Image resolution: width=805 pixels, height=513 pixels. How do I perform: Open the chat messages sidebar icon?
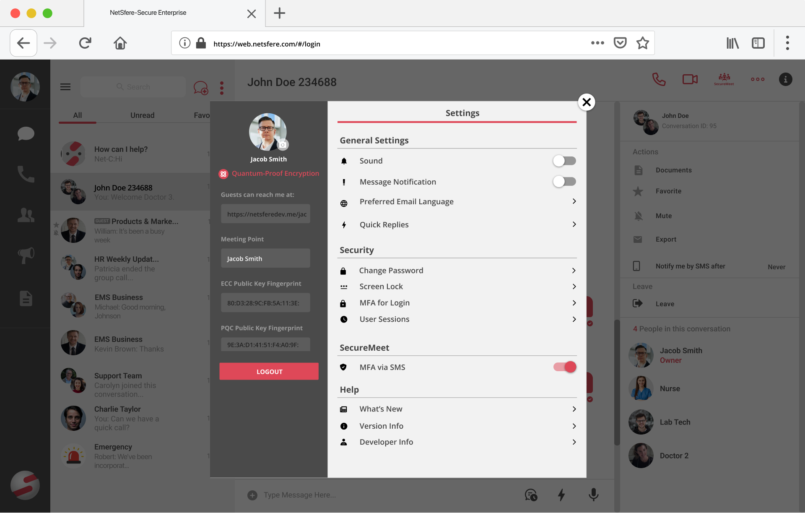pos(26,134)
